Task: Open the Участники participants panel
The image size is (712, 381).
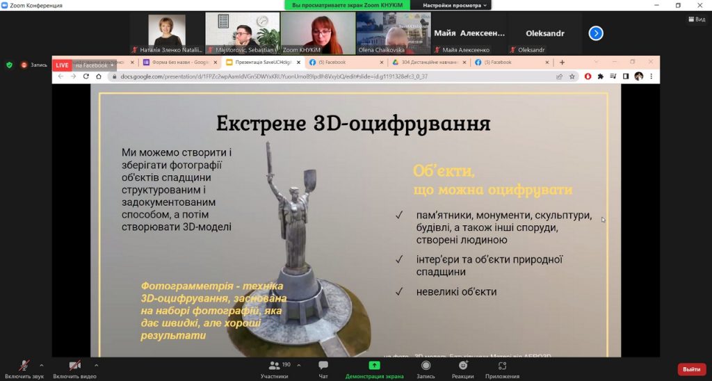Action: point(274,369)
